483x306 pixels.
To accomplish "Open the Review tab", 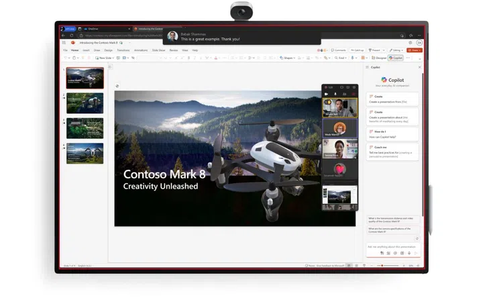I will [174, 50].
